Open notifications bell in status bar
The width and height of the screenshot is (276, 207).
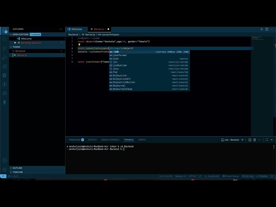tap(272, 176)
